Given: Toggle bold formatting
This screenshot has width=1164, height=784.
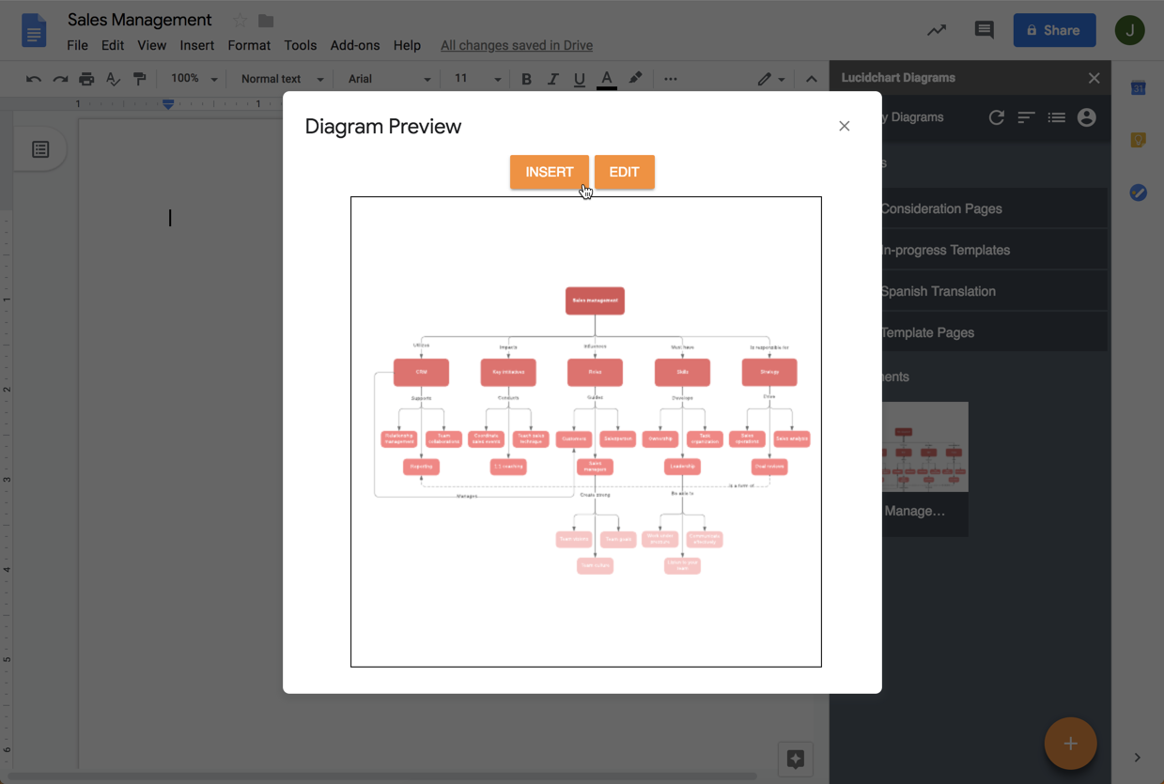Looking at the screenshot, I should 526,79.
